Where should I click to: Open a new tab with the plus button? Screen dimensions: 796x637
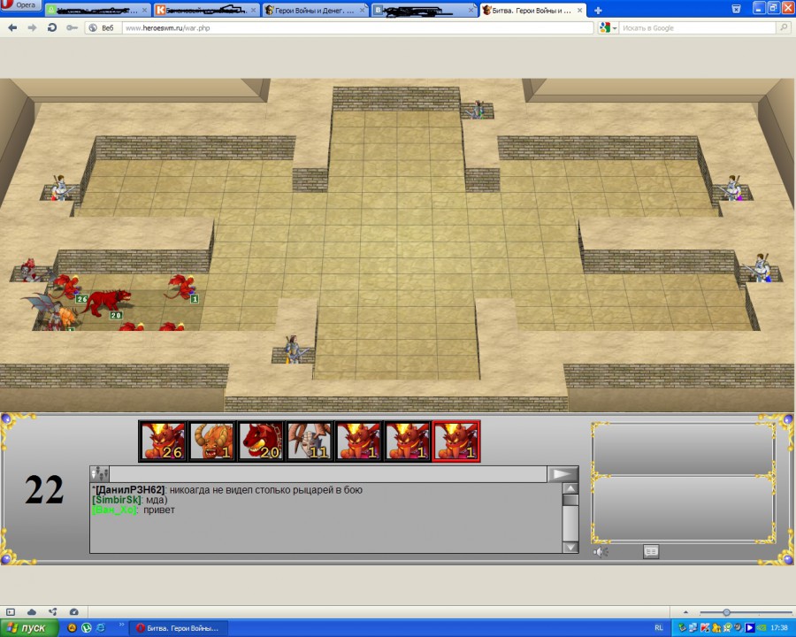598,10
